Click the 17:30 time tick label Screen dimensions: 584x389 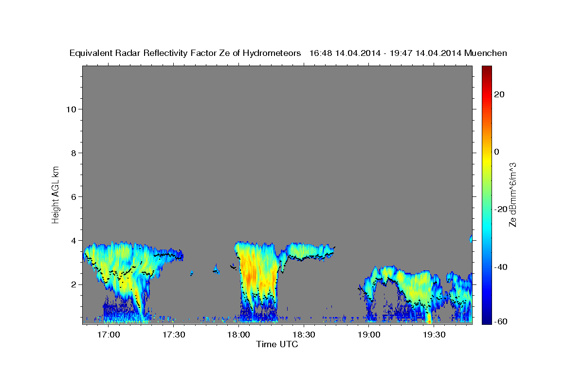tap(174, 335)
